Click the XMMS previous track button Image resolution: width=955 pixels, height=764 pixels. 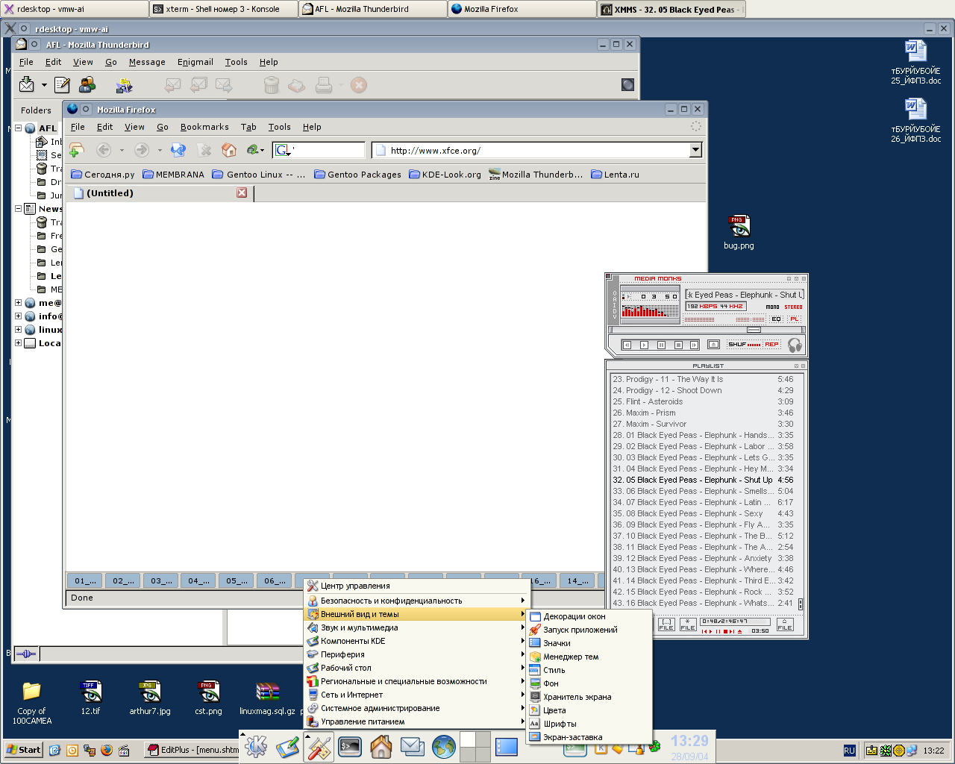(627, 345)
